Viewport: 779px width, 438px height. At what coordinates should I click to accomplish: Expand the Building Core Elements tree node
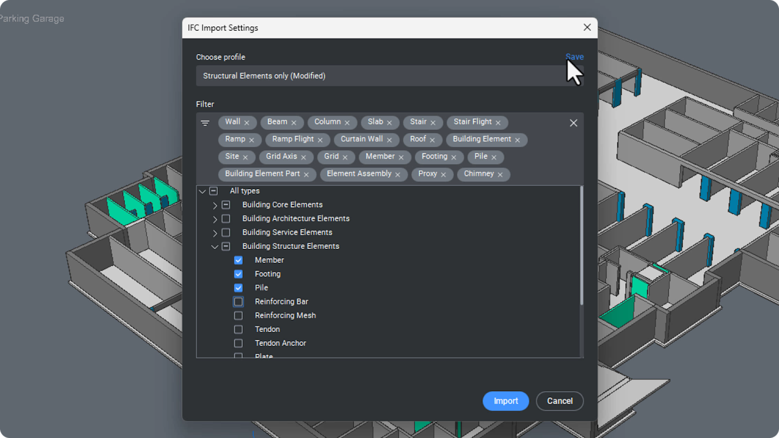215,205
